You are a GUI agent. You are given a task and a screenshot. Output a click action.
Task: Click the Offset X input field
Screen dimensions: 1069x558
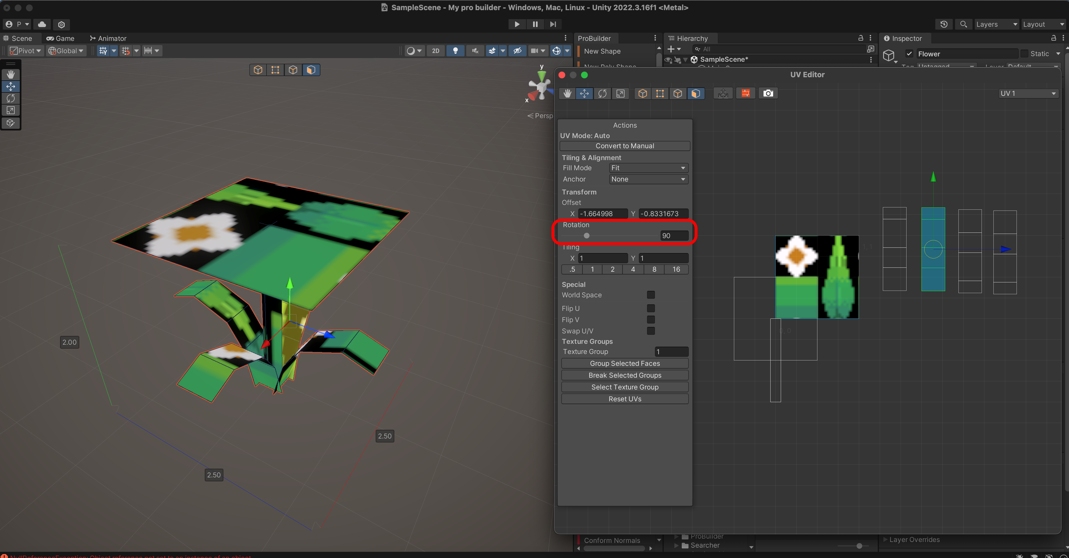click(x=602, y=214)
